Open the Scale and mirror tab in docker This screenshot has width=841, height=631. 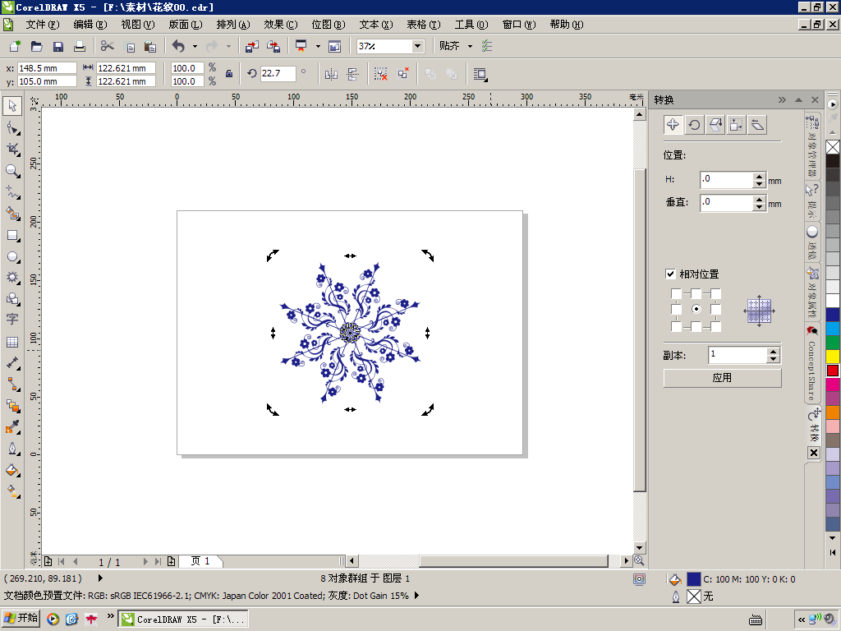pos(715,125)
